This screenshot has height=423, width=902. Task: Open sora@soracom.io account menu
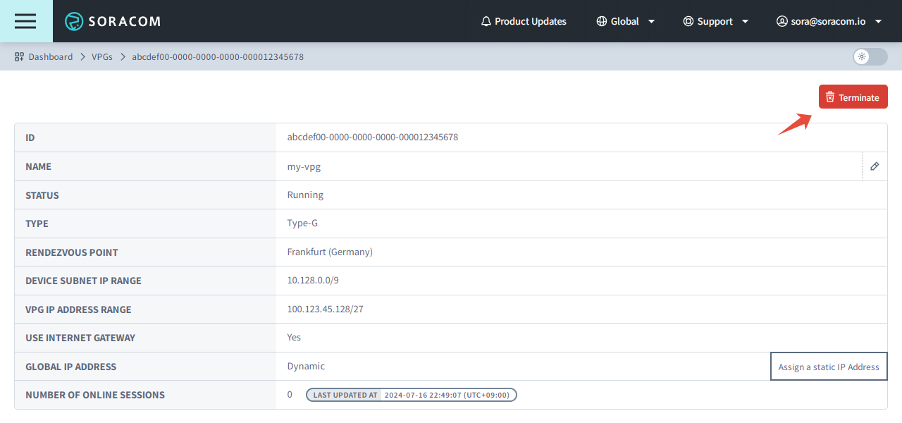829,21
